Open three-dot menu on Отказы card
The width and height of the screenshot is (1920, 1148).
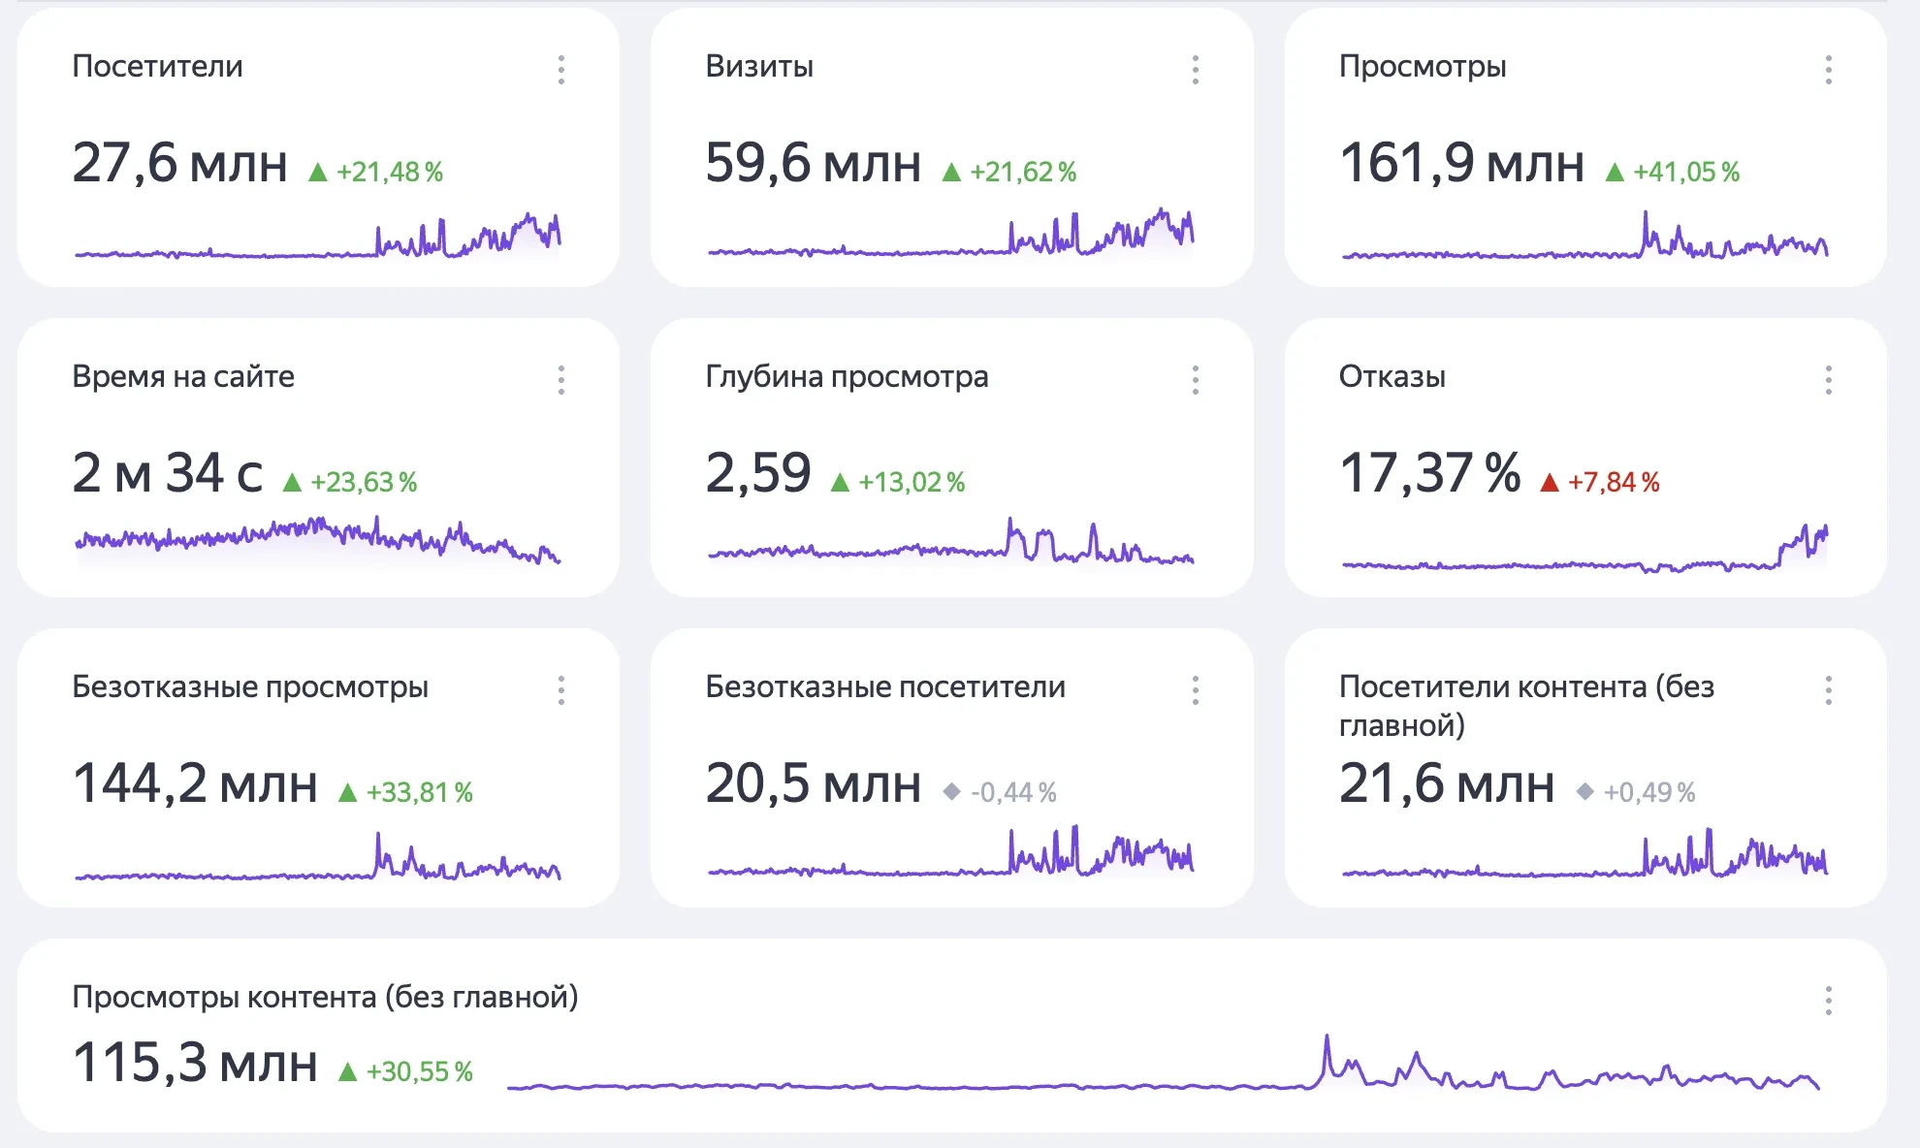(x=1828, y=380)
